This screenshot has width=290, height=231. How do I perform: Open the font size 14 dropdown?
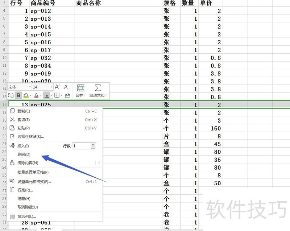51,87
